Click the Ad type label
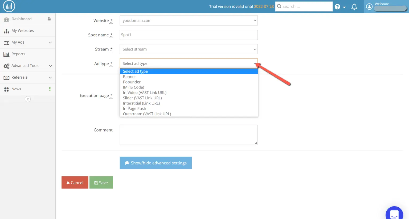The image size is (409, 219). [x=103, y=64]
